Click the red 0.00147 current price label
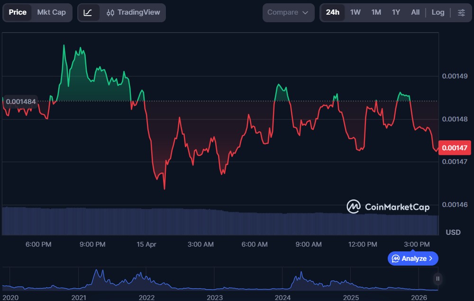The width and height of the screenshot is (474, 301). coord(455,148)
